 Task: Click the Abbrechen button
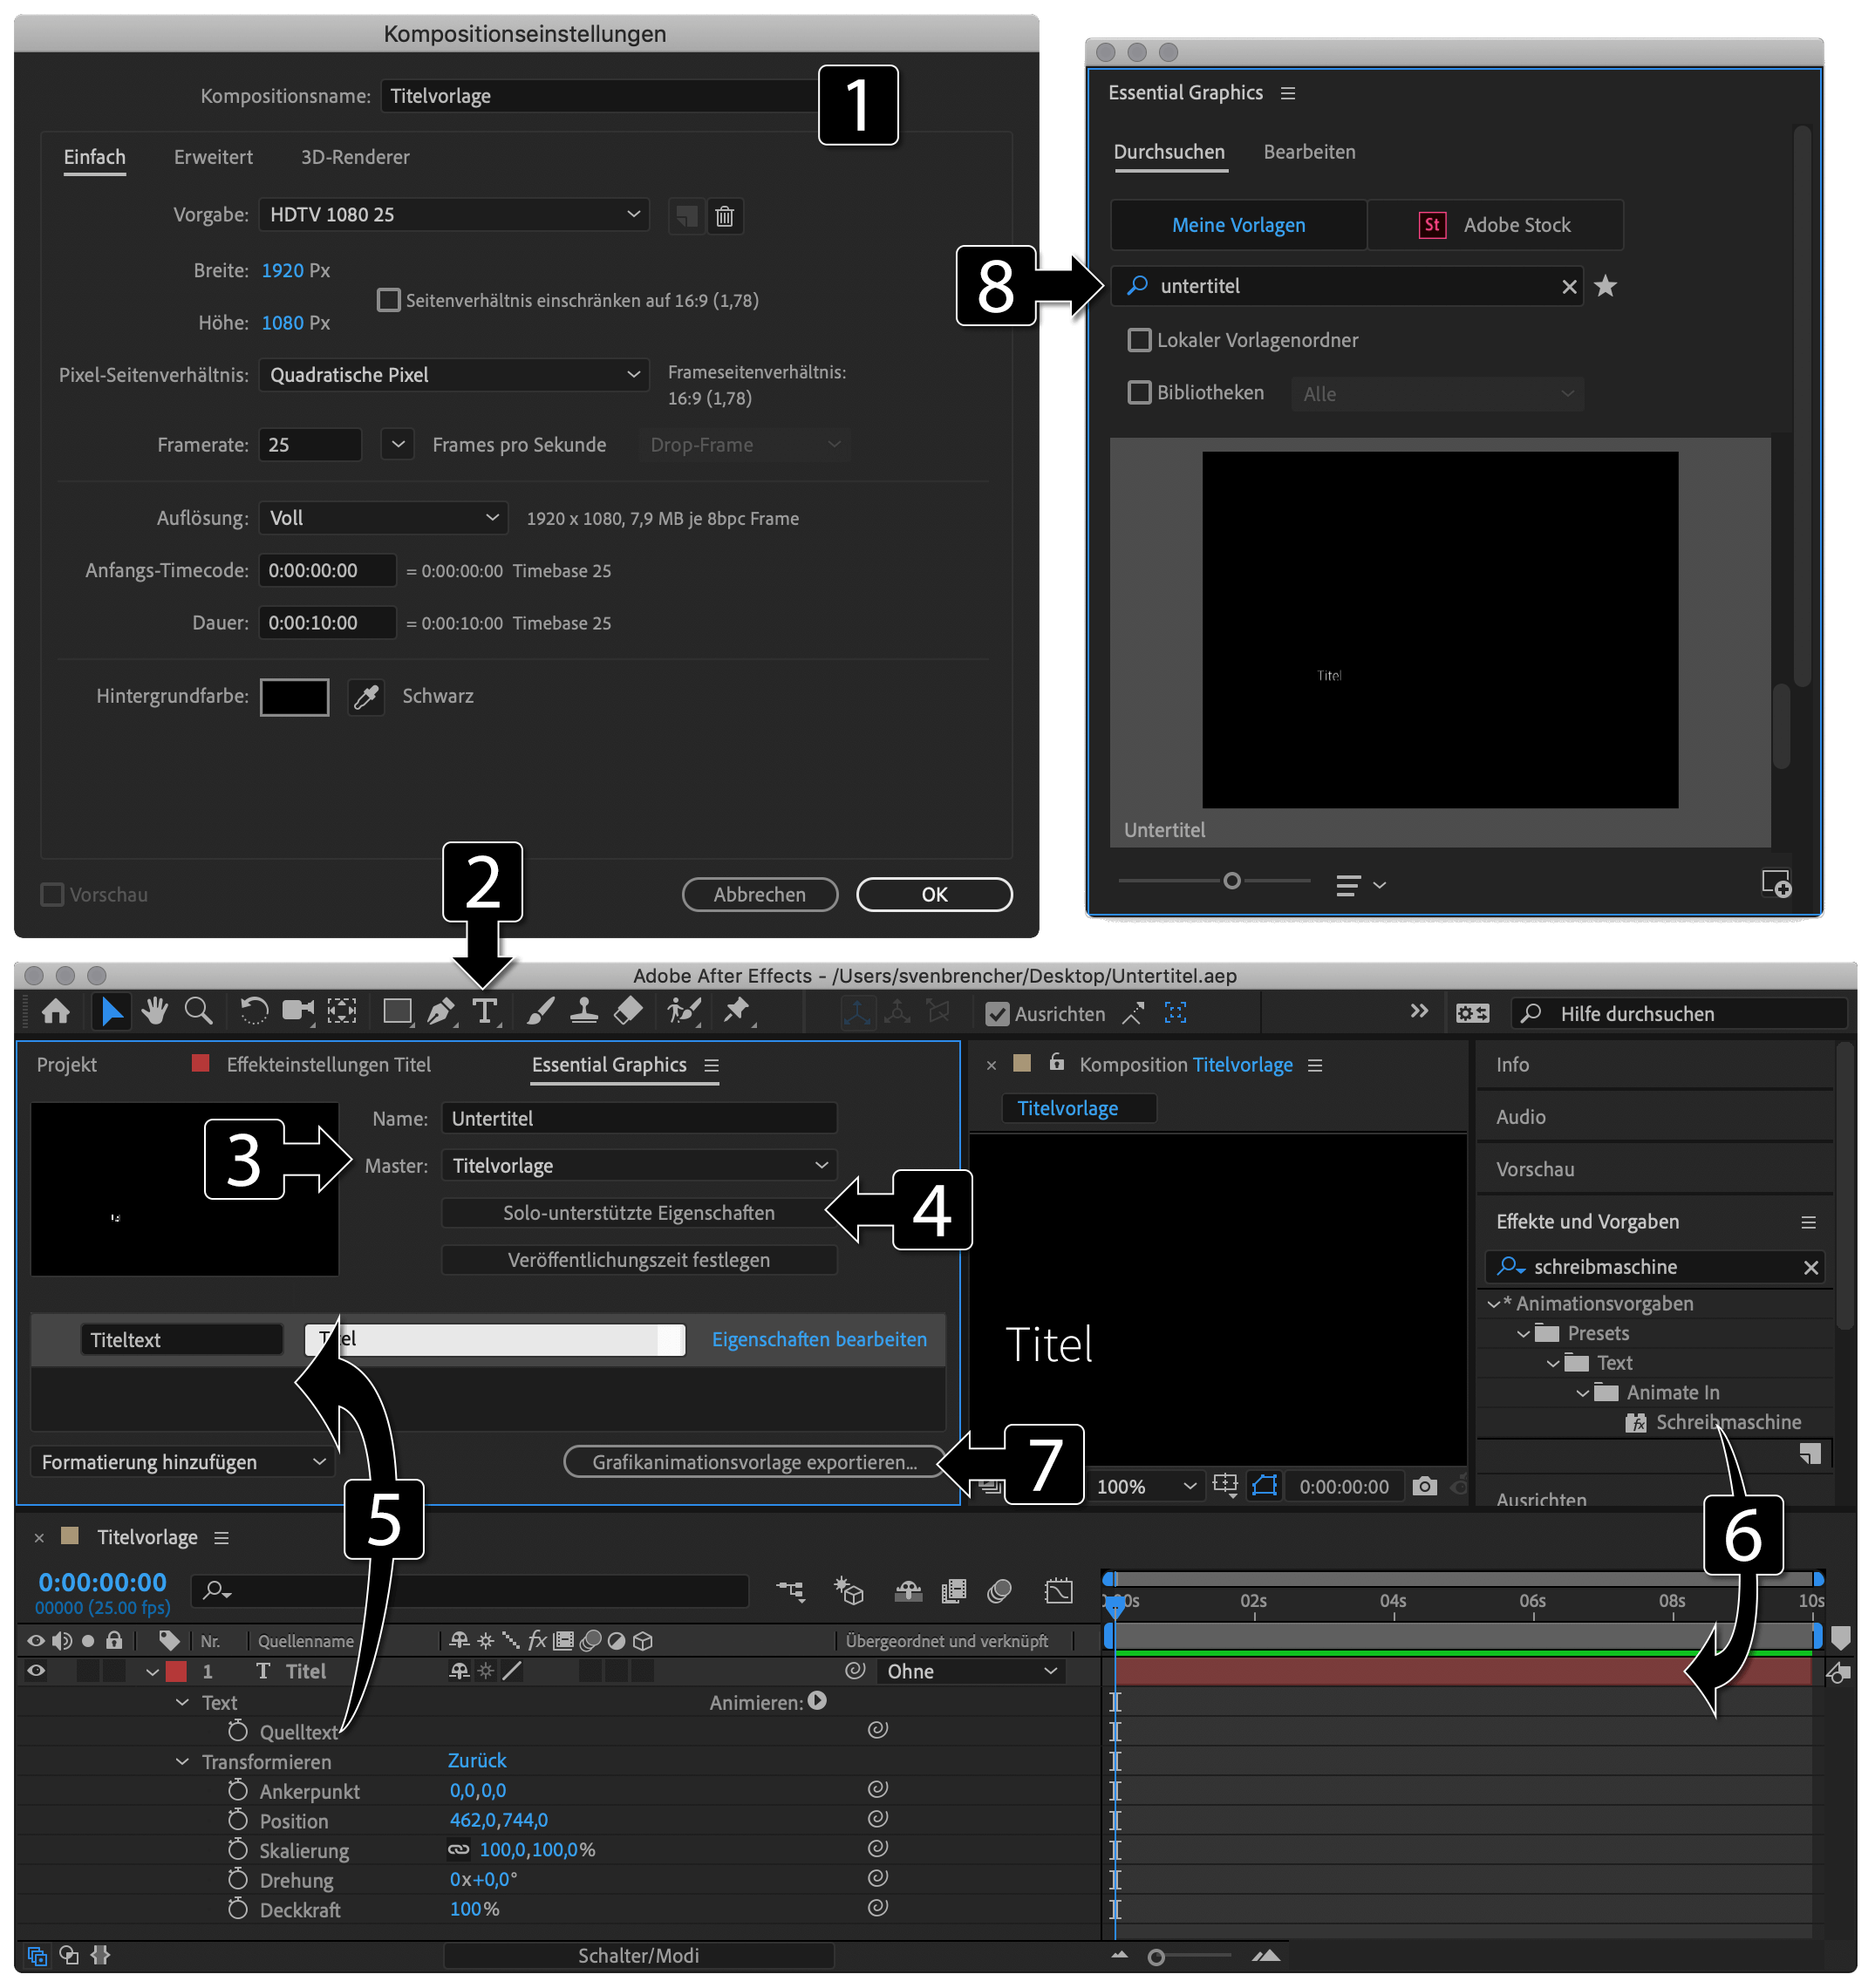[x=759, y=895]
